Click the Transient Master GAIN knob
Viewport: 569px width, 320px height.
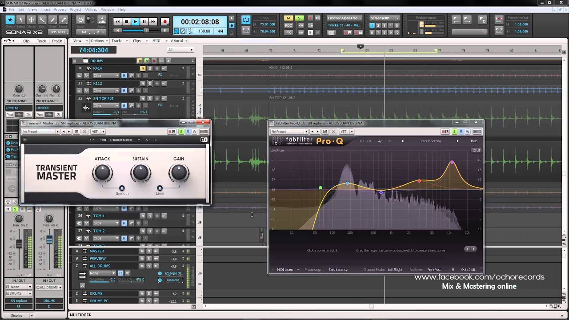point(179,173)
